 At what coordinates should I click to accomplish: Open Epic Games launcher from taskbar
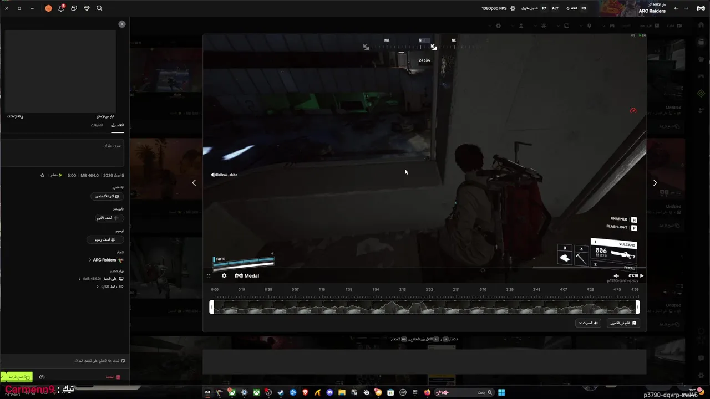pyautogui.click(x=415, y=392)
